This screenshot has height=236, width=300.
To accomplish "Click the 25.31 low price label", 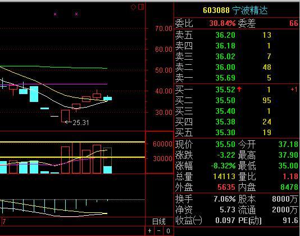I will [x=81, y=123].
